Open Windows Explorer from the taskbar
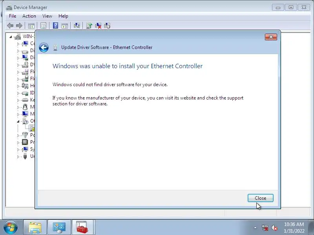The width and height of the screenshot is (314, 235). [x=35, y=227]
